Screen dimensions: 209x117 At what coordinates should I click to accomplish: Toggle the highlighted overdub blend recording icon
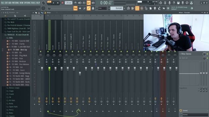tap(88, 3)
